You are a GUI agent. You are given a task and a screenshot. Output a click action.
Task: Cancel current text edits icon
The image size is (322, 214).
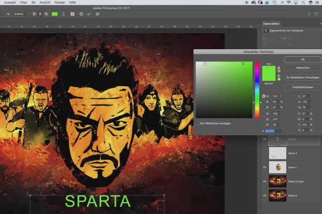pos(81,14)
